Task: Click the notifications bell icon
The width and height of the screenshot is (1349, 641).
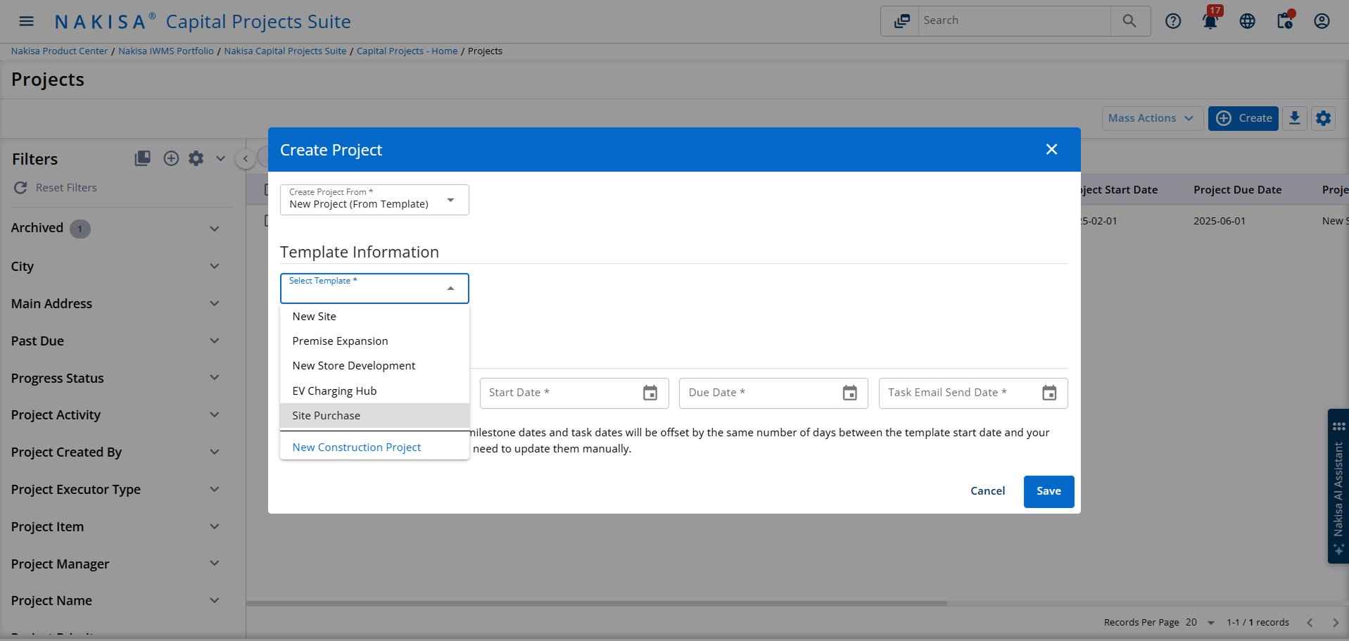Action: click(1210, 21)
